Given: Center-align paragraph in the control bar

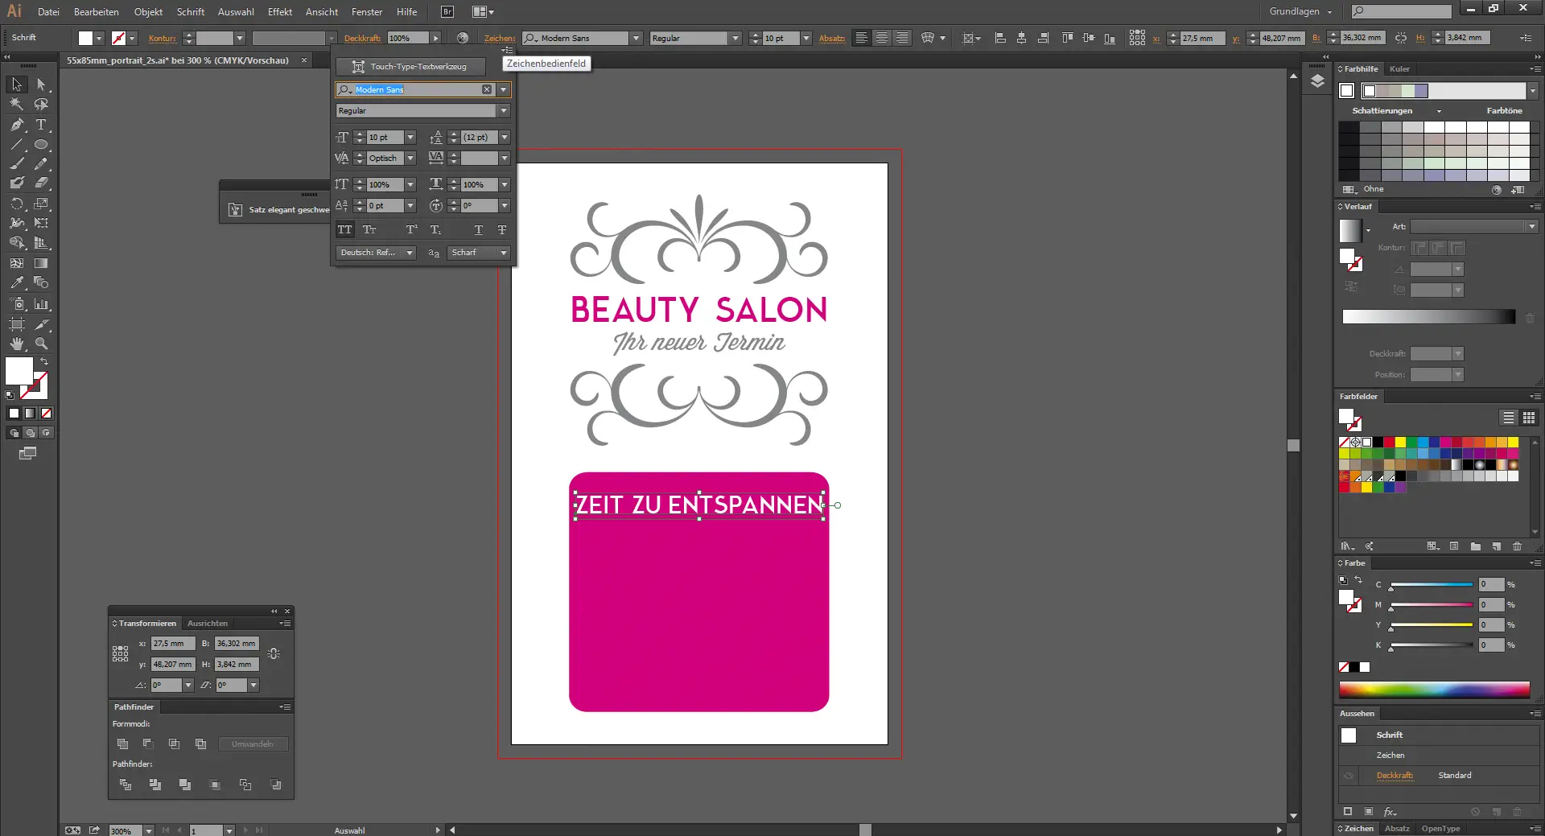Looking at the screenshot, I should [x=882, y=38].
